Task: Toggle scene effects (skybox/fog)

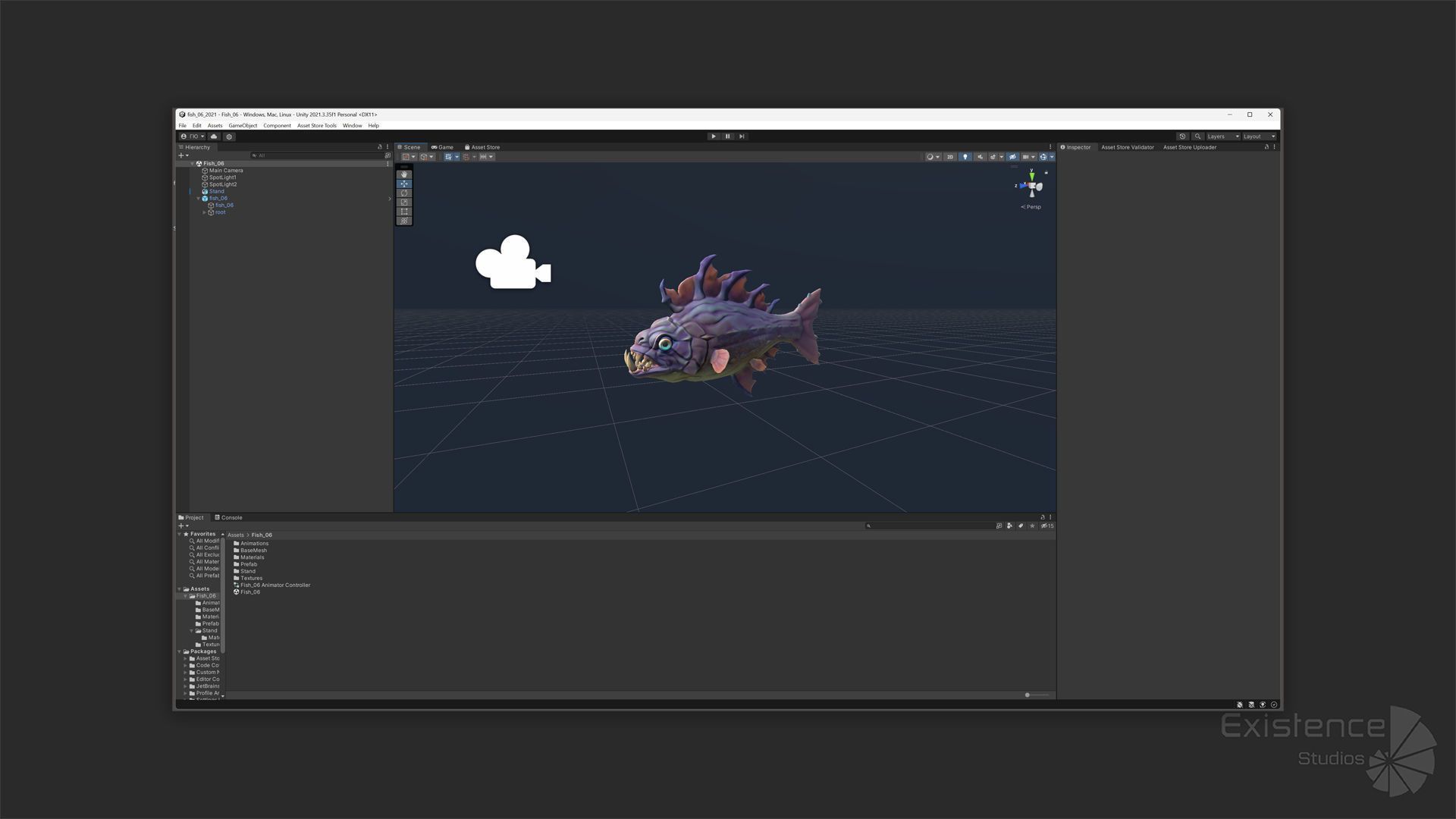Action: [993, 157]
